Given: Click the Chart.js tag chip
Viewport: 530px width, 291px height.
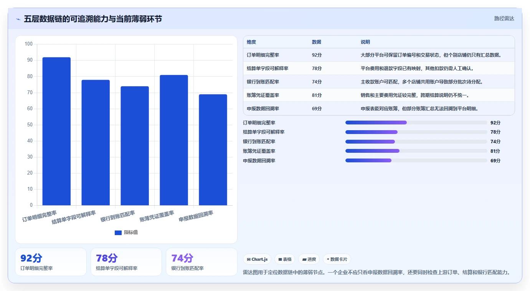Looking at the screenshot, I should point(257,259).
